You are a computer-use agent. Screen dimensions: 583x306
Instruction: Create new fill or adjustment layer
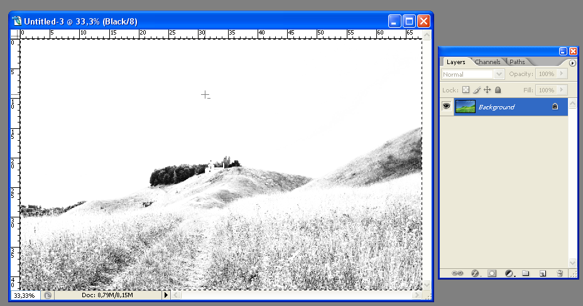[x=509, y=273]
